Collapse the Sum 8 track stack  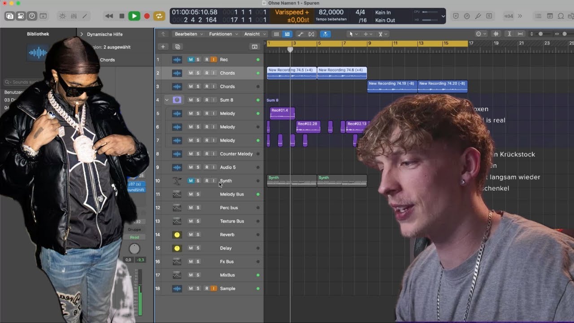click(x=167, y=100)
